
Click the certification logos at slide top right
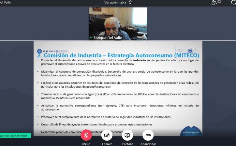[x=185, y=50]
